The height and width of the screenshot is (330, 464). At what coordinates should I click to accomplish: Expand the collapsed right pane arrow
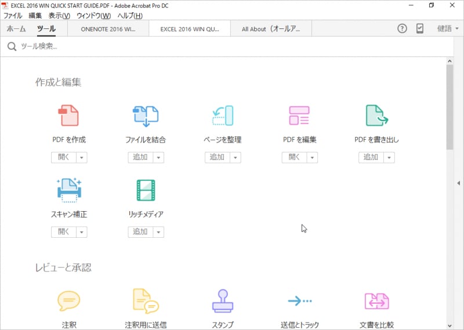(x=458, y=183)
